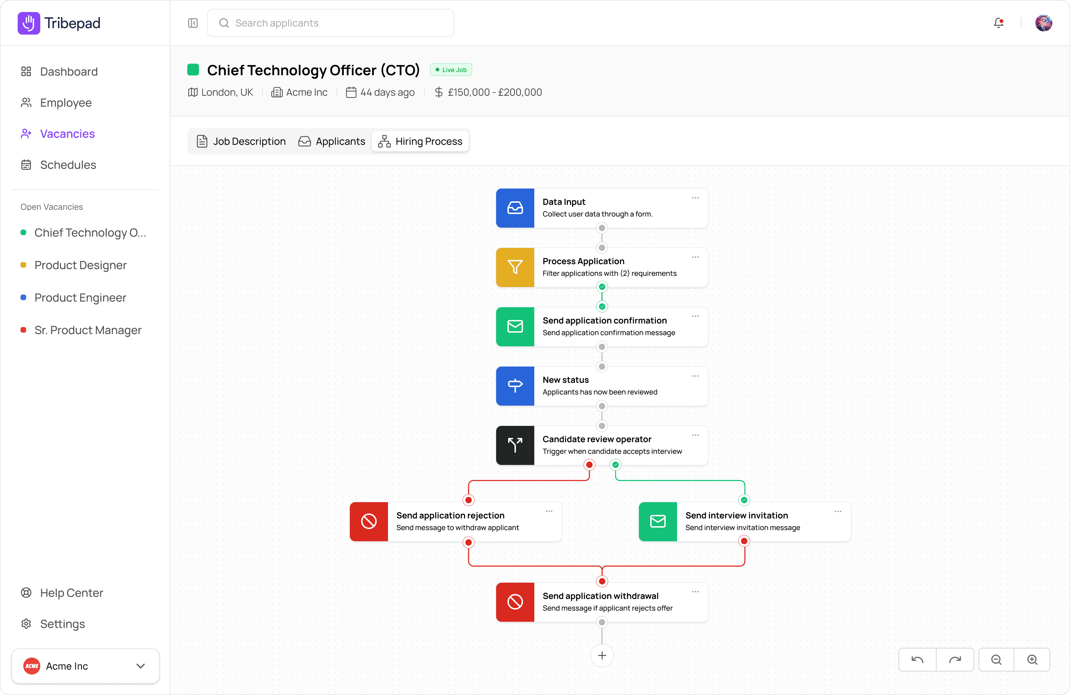The width and height of the screenshot is (1070, 695).
Task: Expand the Acme Inc company switcher
Action: pyautogui.click(x=141, y=666)
